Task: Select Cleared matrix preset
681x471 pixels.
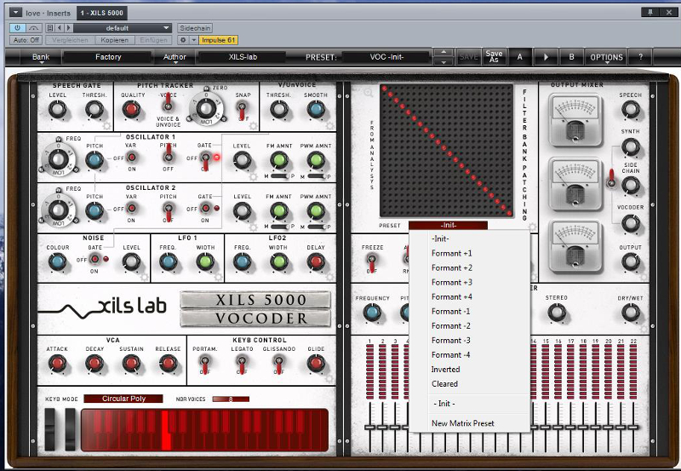Action: pos(469,383)
